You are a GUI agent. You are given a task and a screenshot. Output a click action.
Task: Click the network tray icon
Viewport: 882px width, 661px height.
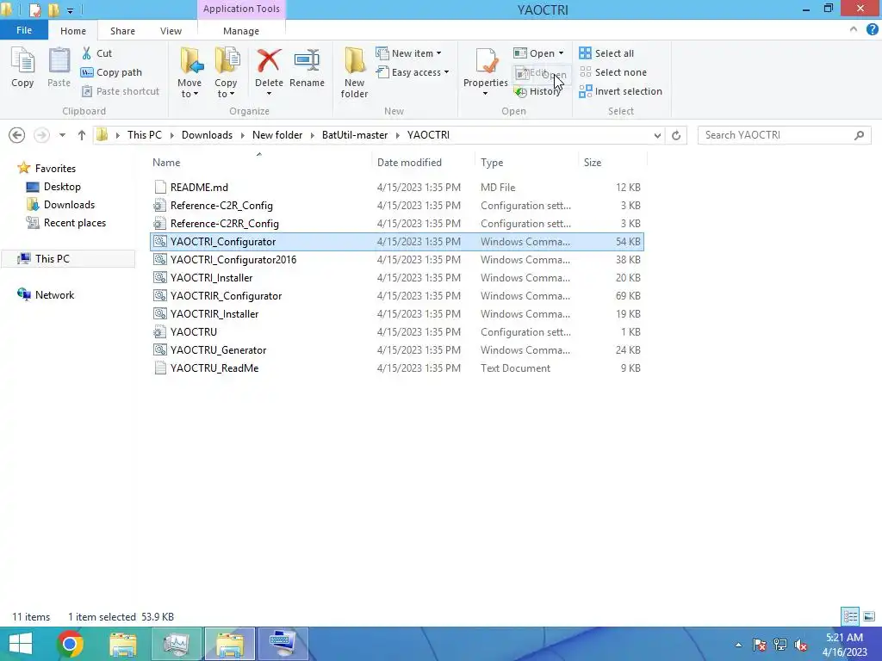(780, 644)
